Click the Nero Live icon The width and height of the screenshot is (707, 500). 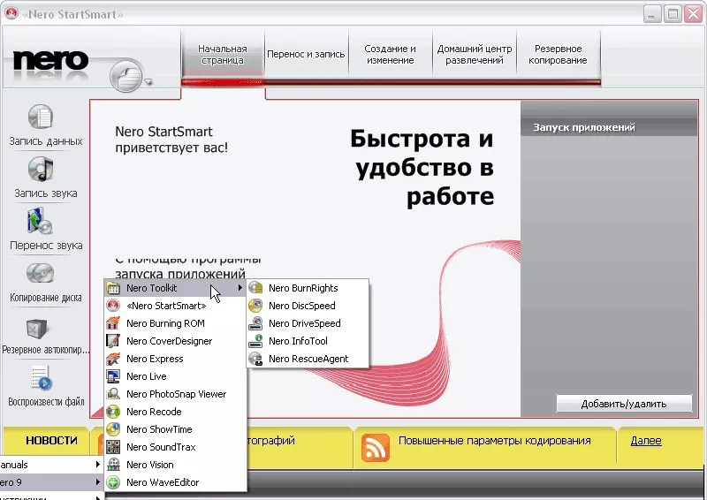click(113, 376)
